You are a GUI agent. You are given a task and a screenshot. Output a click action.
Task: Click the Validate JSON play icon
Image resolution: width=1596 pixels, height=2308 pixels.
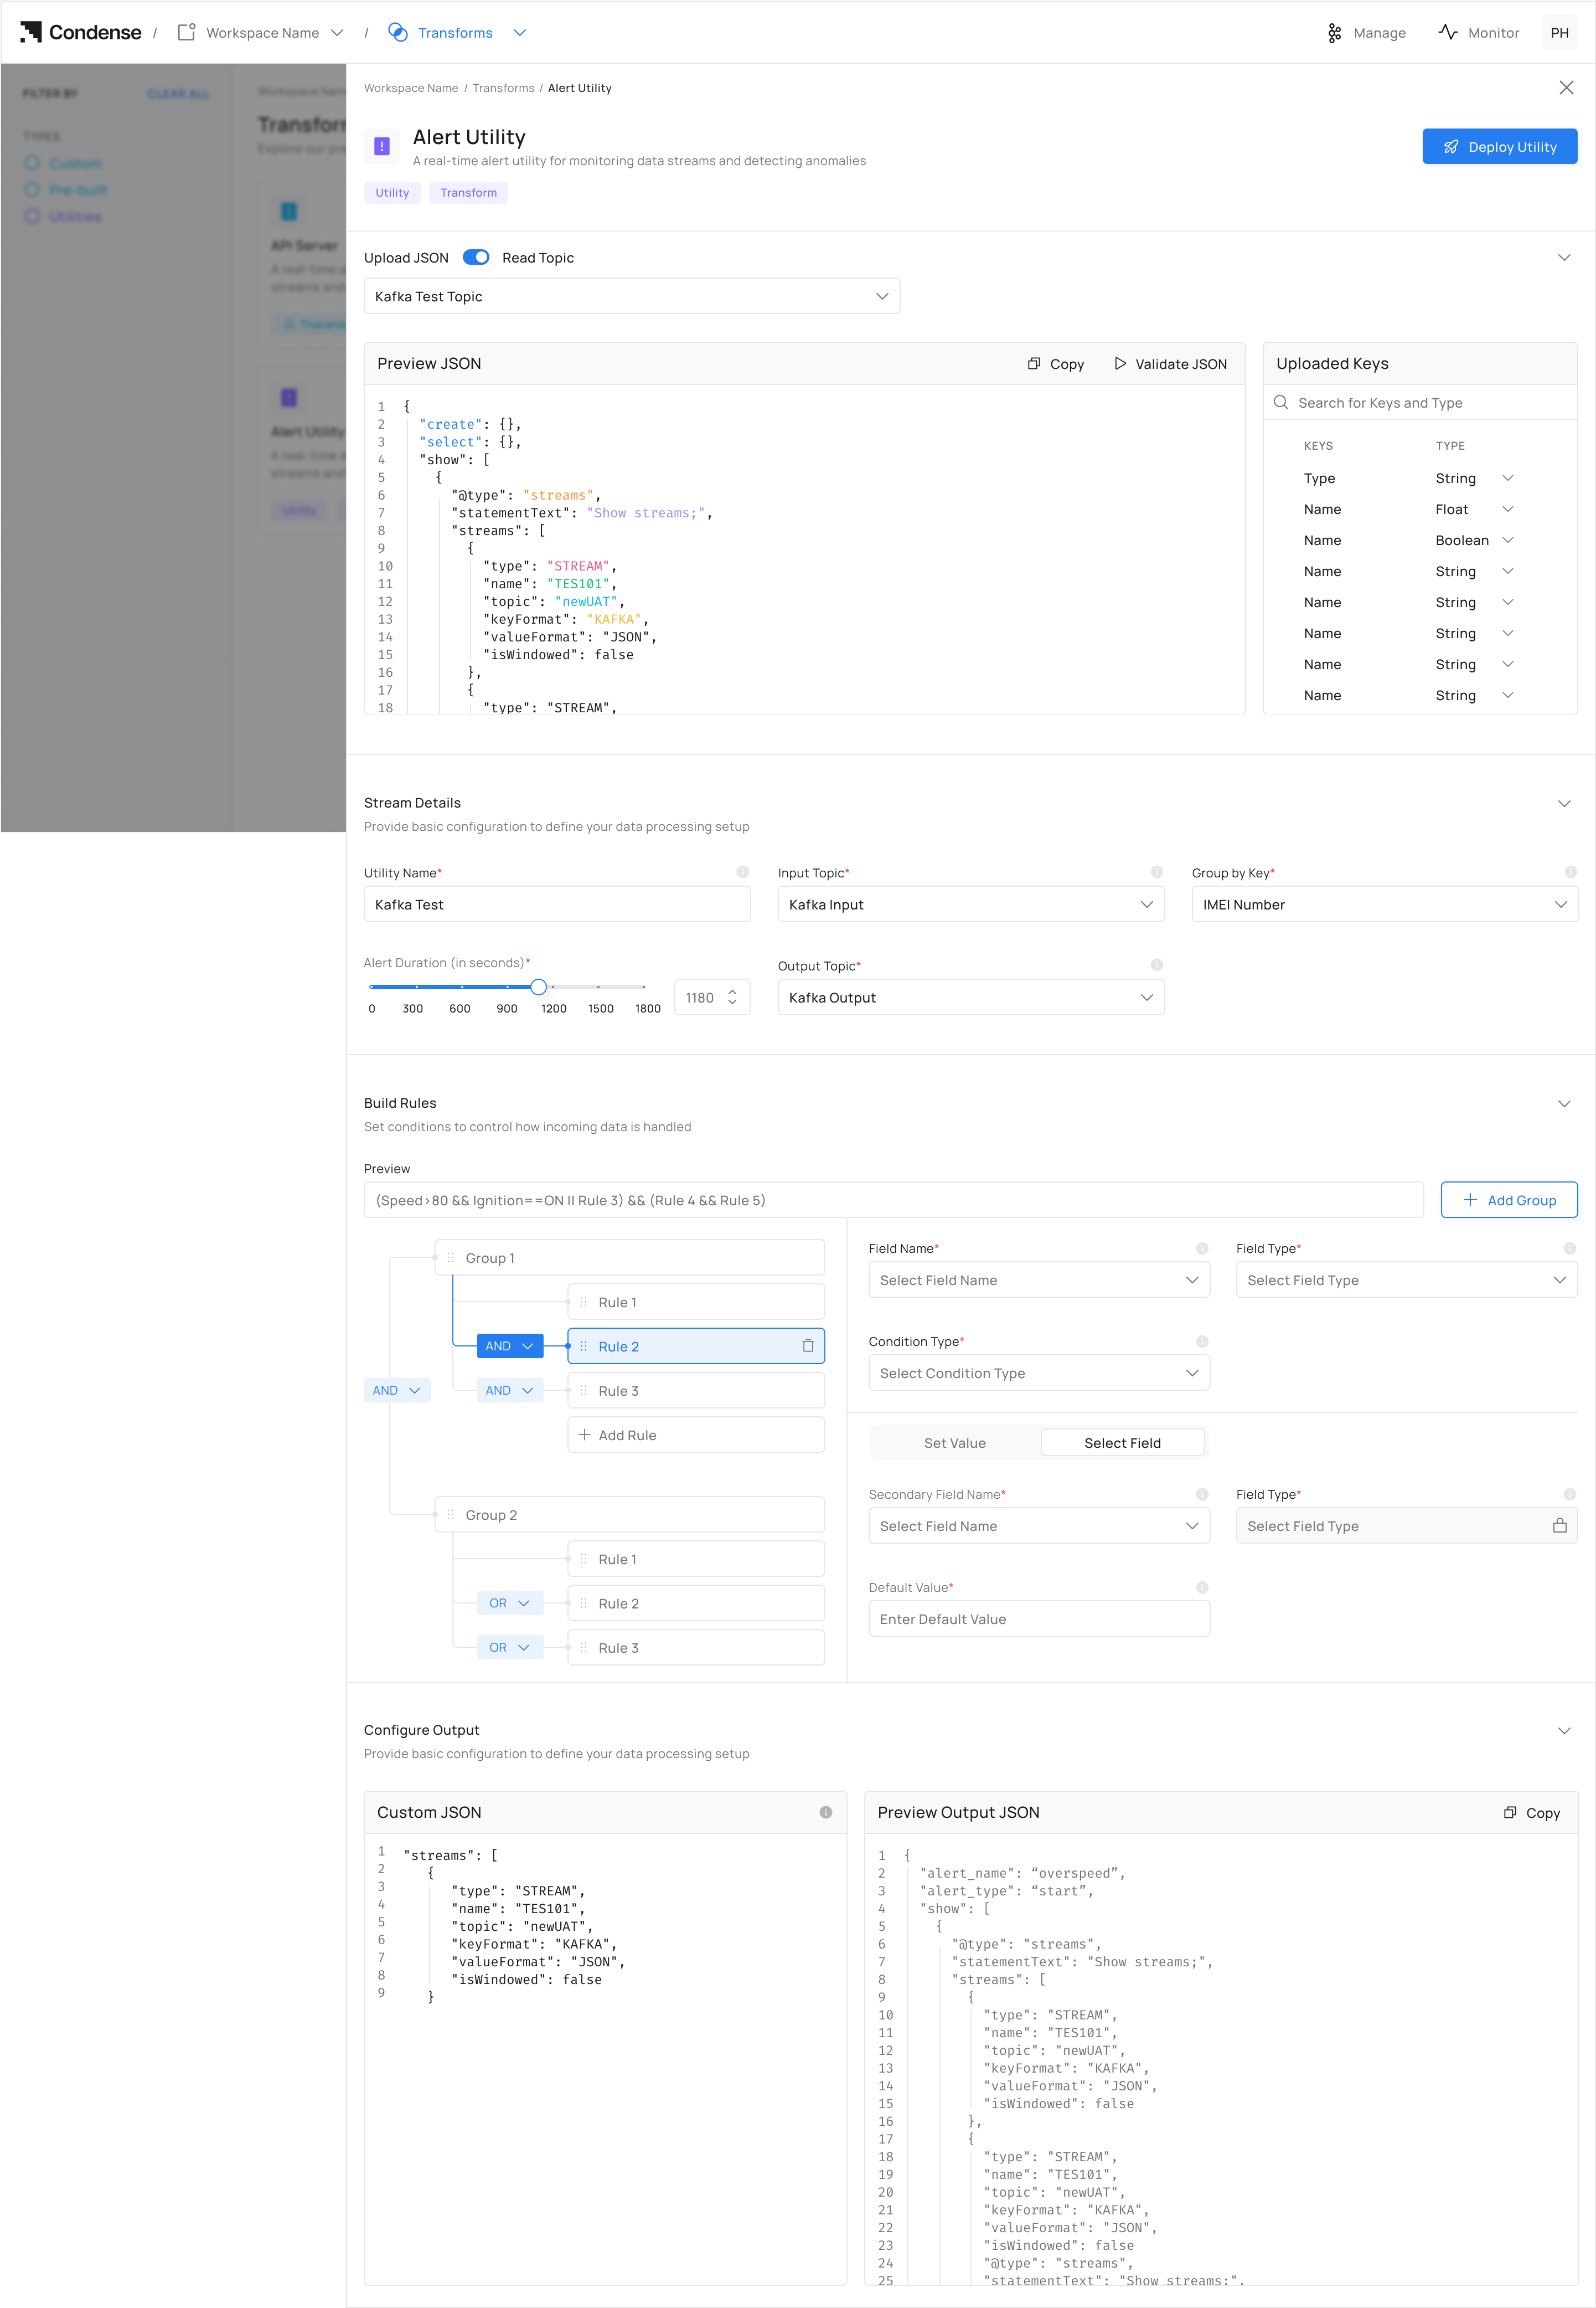pyautogui.click(x=1120, y=364)
